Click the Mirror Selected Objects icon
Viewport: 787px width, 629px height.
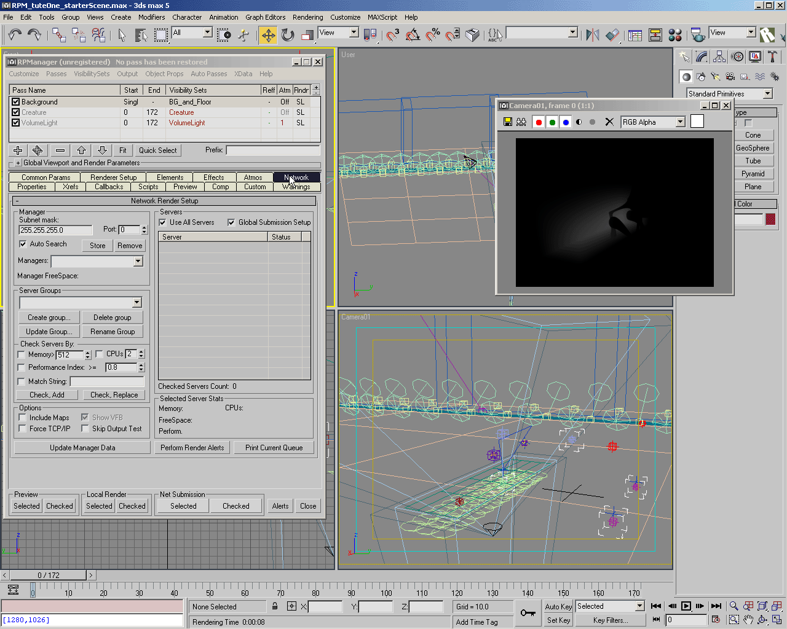click(593, 35)
